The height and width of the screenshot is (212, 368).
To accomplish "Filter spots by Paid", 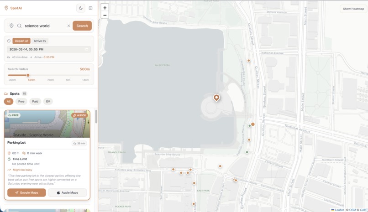I will 35,101.
